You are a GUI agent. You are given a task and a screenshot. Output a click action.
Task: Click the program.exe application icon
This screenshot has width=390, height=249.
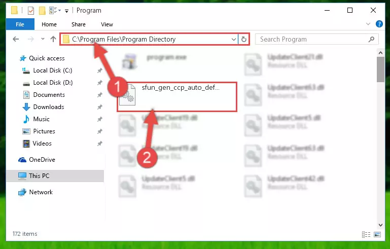tap(129, 61)
